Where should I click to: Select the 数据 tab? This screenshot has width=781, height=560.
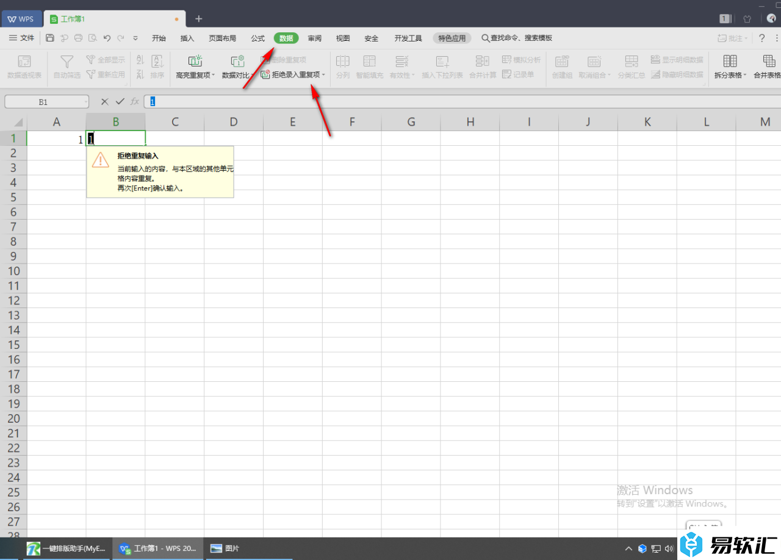tap(286, 38)
